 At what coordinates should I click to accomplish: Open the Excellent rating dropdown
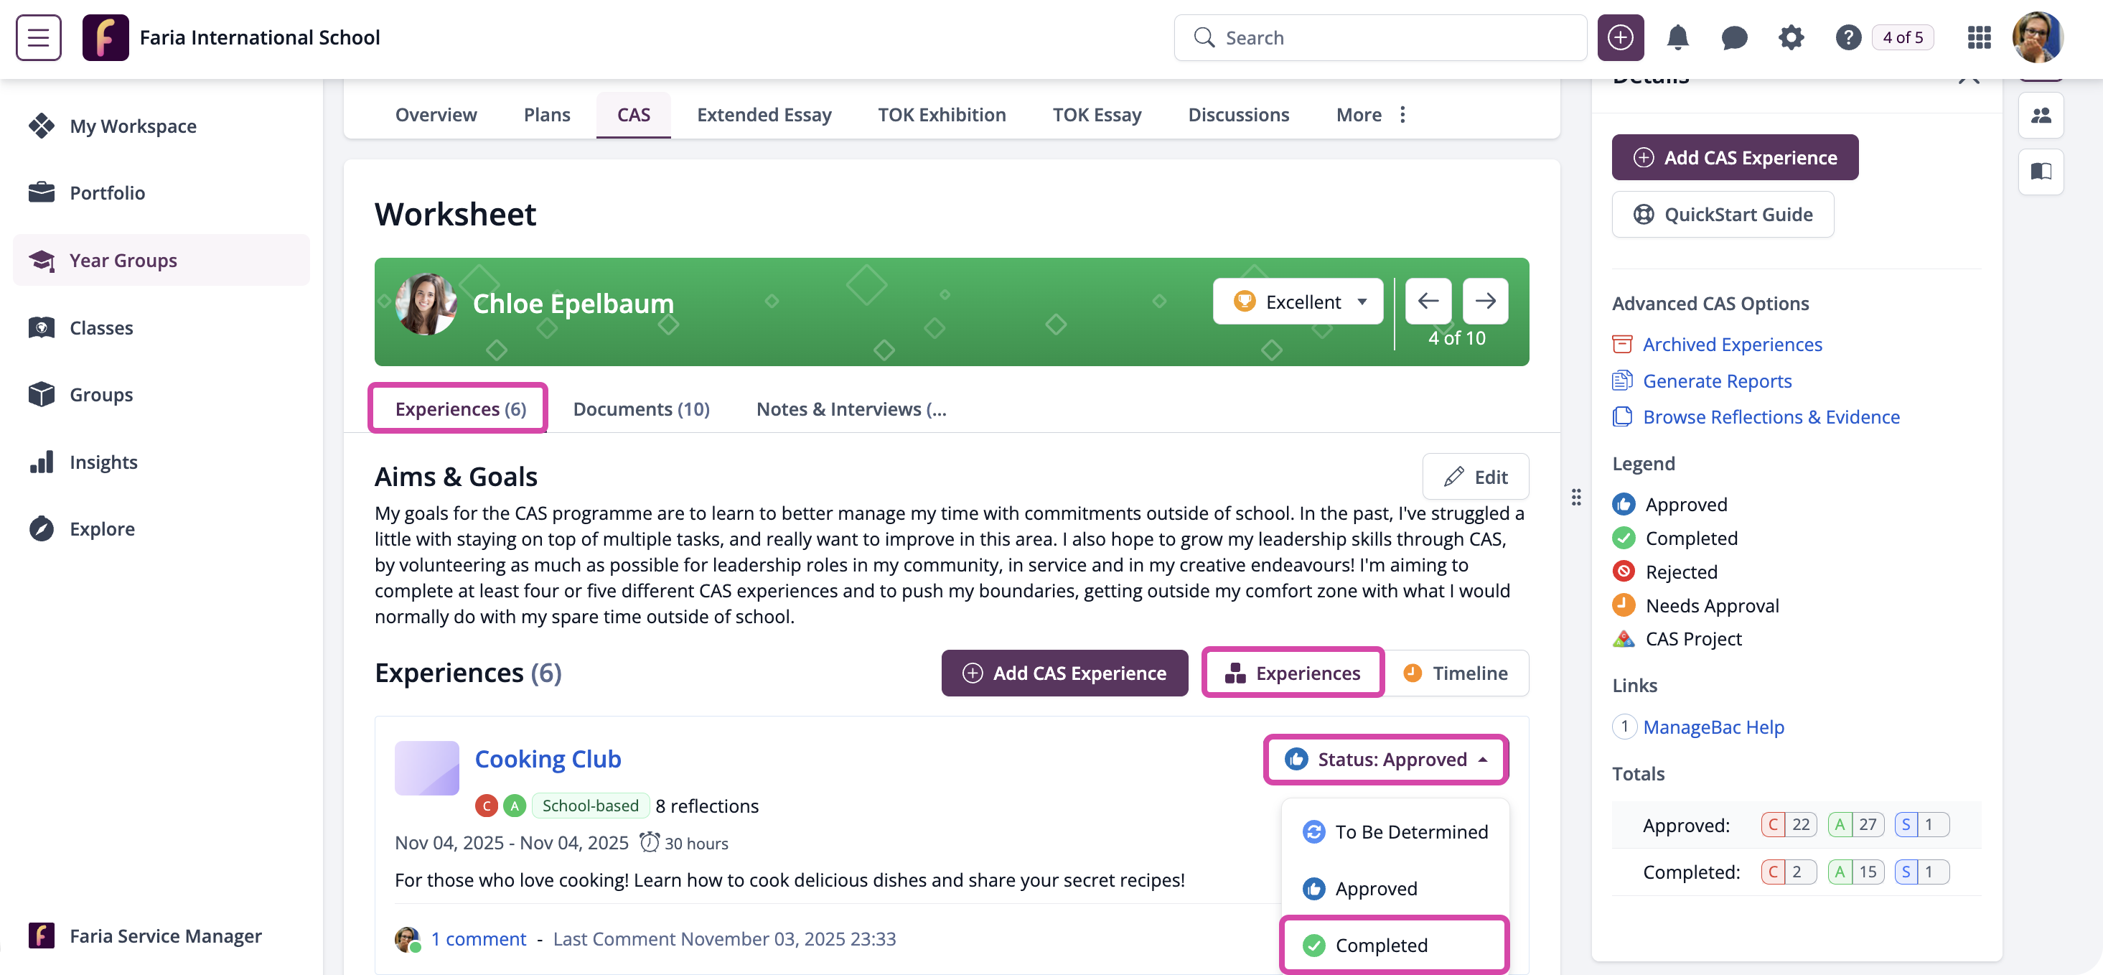pos(1298,302)
